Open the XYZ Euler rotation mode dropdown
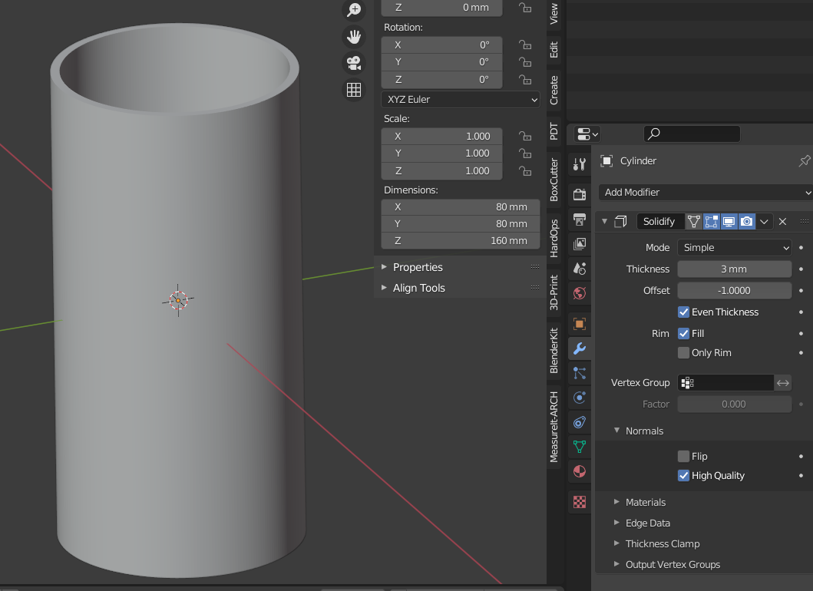 click(x=460, y=99)
